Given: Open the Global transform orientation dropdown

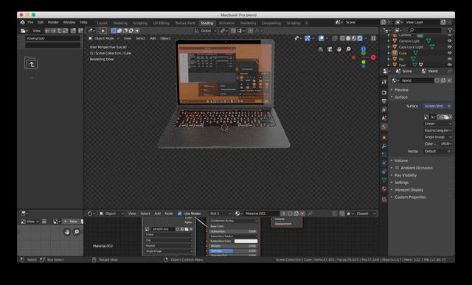Looking at the screenshot, I should pyautogui.click(x=206, y=31).
